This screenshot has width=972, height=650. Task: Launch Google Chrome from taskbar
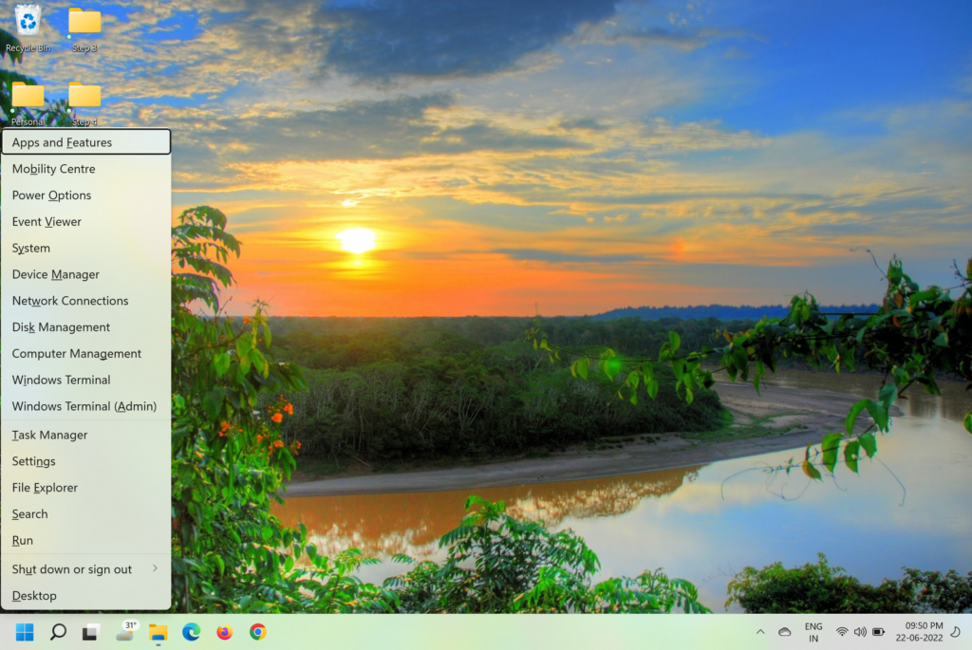pyautogui.click(x=257, y=632)
